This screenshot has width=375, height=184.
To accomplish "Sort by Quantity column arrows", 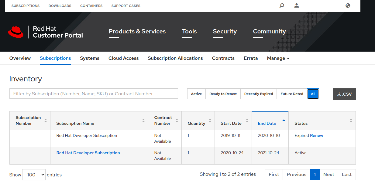I will 210,121.
